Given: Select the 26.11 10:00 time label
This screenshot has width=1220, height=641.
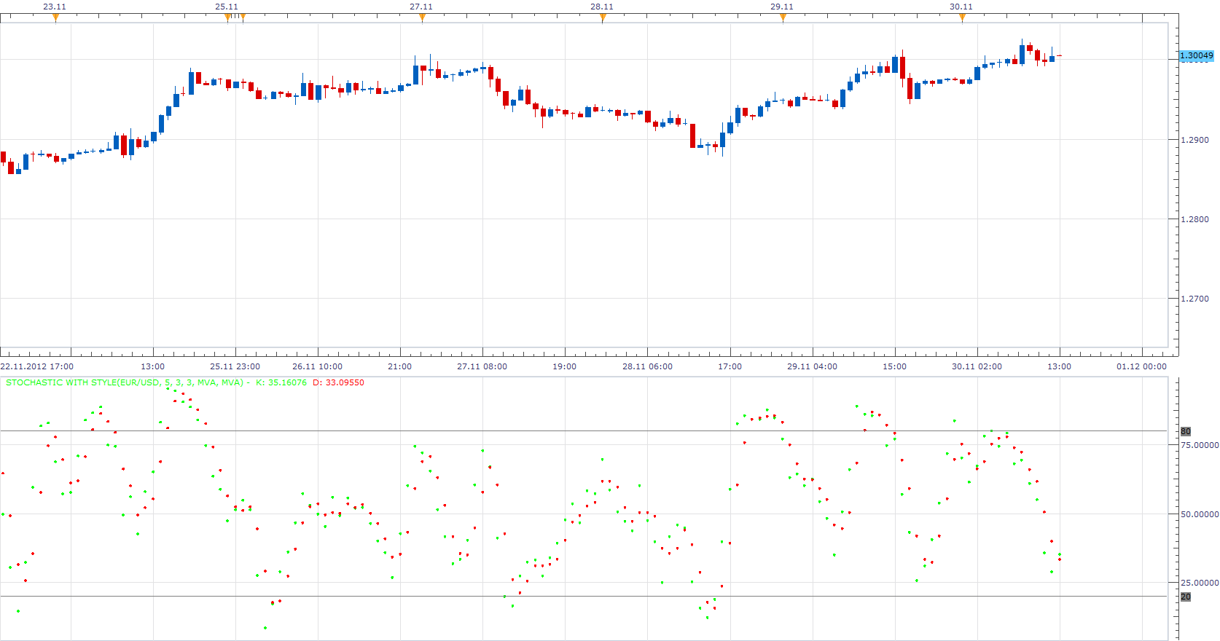Looking at the screenshot, I should click(x=317, y=366).
